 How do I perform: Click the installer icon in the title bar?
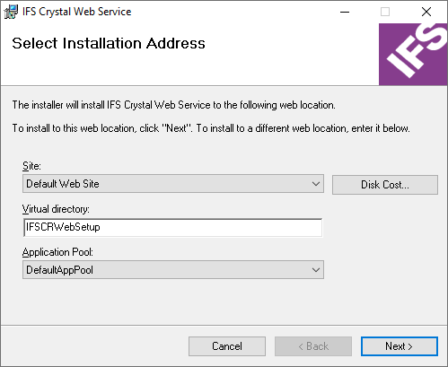tap(11, 12)
